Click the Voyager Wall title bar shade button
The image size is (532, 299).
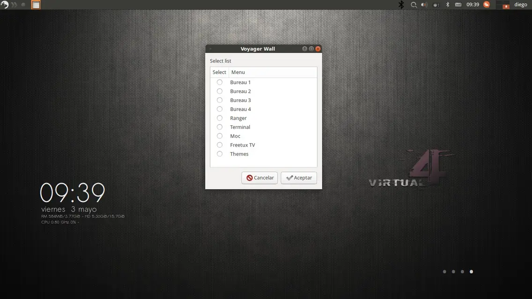304,49
